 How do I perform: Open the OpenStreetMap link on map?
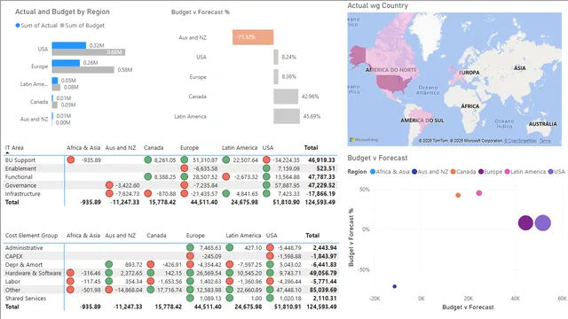pyautogui.click(x=521, y=141)
